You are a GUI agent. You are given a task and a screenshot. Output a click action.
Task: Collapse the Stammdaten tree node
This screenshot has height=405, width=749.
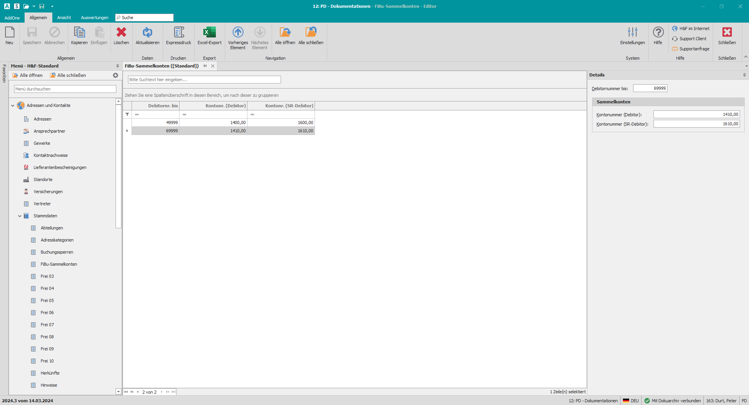[20, 216]
